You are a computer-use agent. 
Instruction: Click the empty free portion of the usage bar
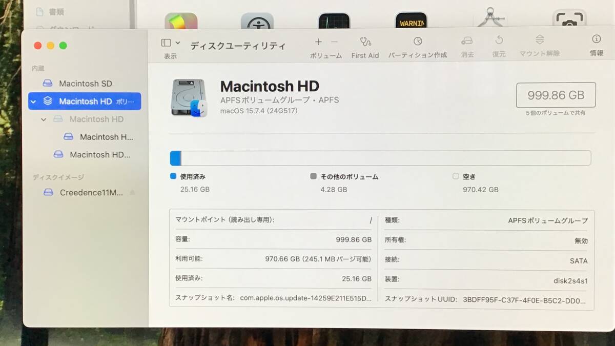coord(386,158)
